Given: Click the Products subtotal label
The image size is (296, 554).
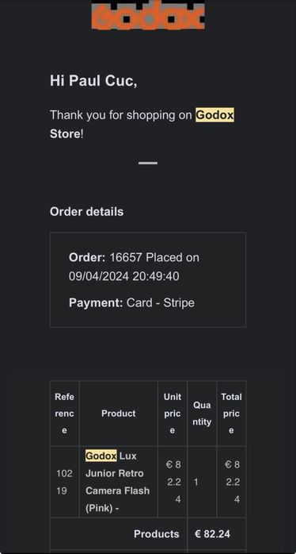Looking at the screenshot, I should pyautogui.click(x=157, y=534).
